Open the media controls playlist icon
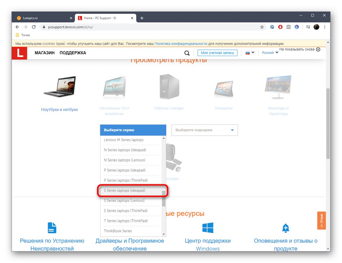Image resolution: width=342 pixels, height=263 pixels. pyautogui.click(x=308, y=27)
